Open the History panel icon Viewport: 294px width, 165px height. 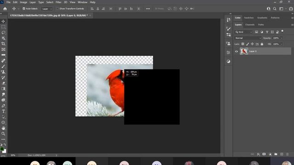click(x=228, y=20)
